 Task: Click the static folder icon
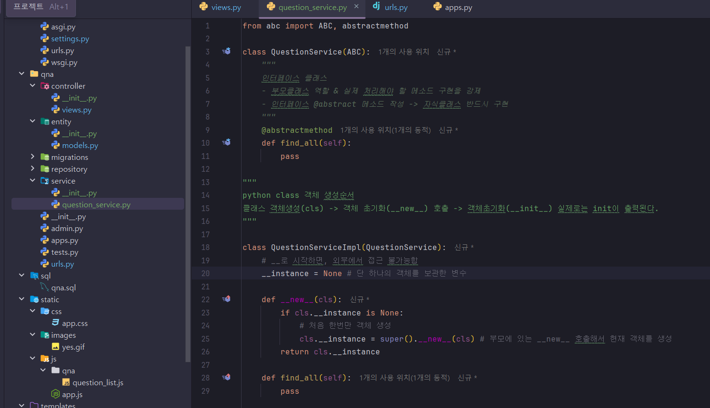tap(34, 299)
